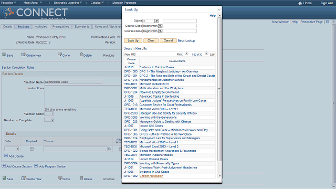Click the View 100 link
The image size is (336, 189).
(x=130, y=55)
